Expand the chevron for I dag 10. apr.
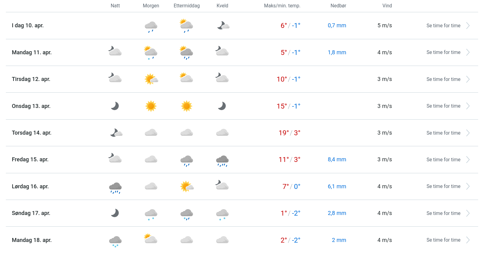484x253 pixels. pos(468,26)
